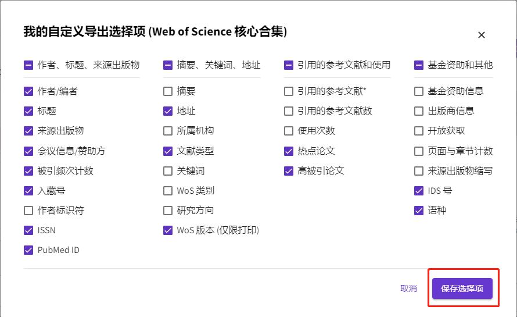Uncheck the 作者/编者 checkbox
This screenshot has height=317, width=517.
point(28,91)
